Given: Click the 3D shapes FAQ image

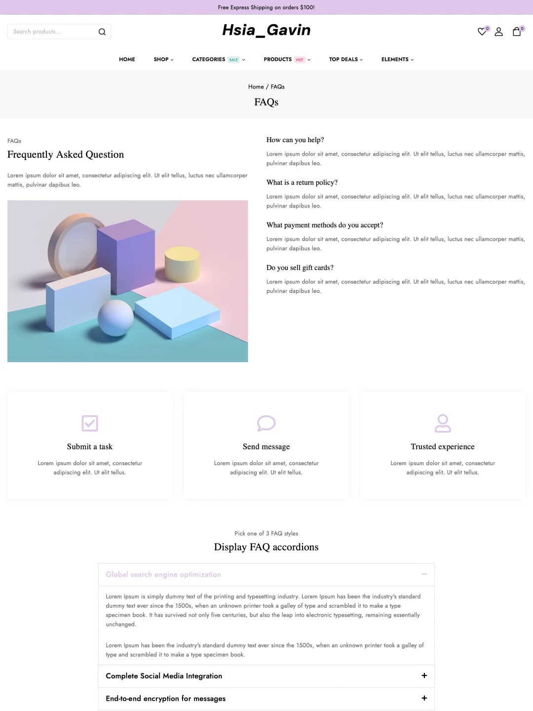Looking at the screenshot, I should click(x=127, y=281).
